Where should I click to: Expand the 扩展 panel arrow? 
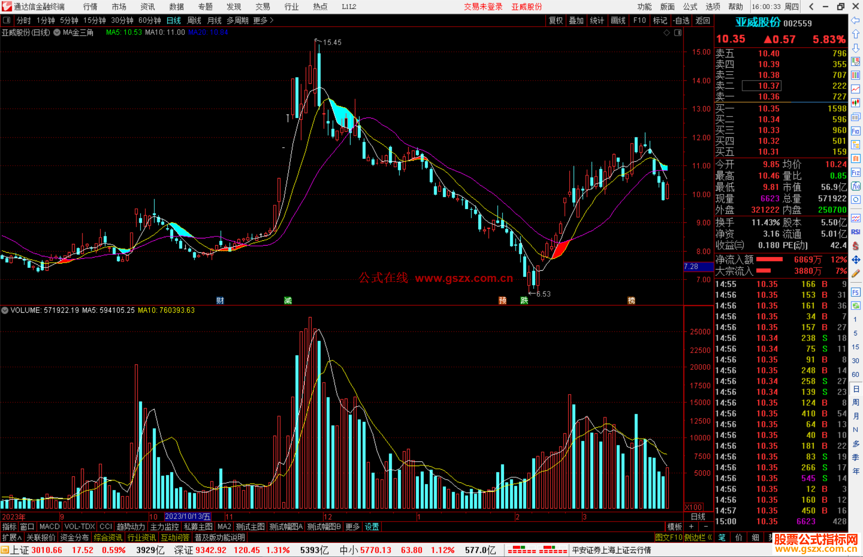pos(12,537)
